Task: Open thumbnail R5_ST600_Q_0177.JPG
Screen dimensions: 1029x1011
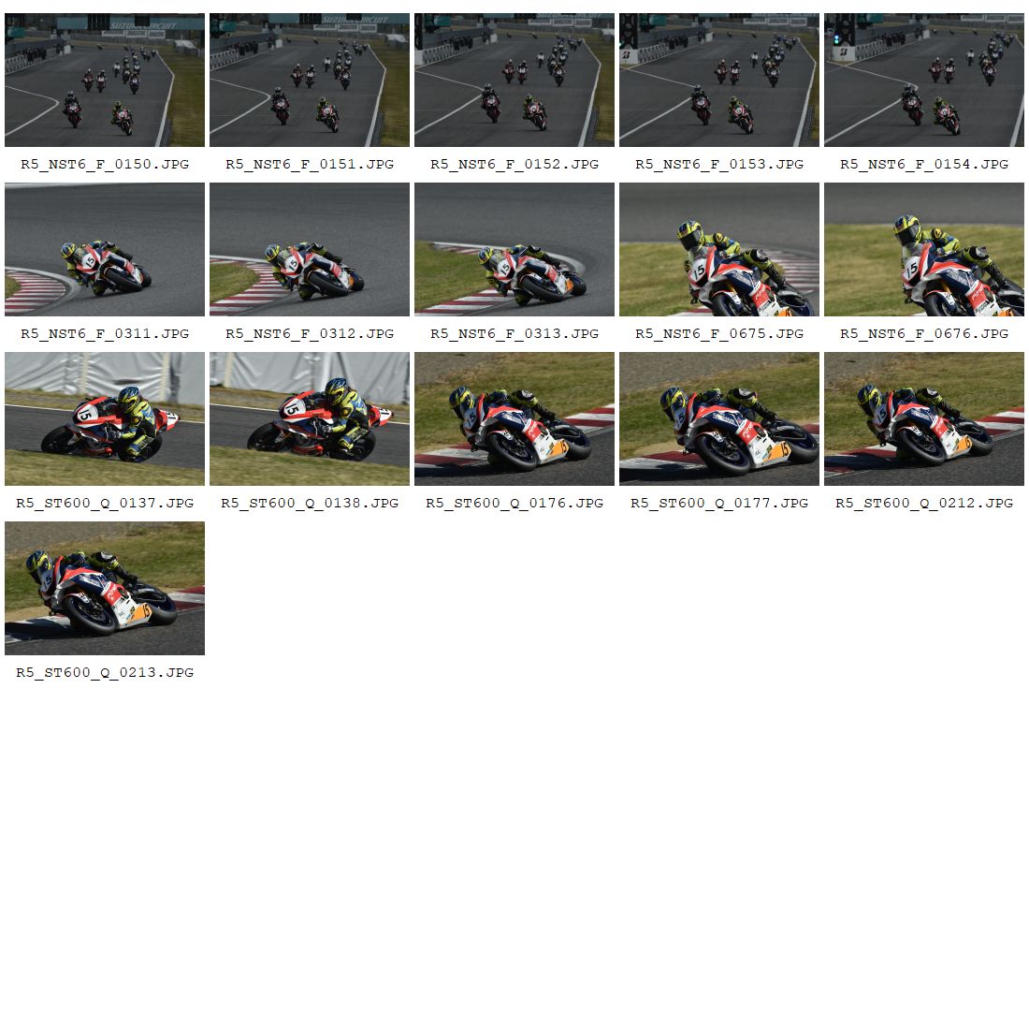Action: tap(719, 418)
